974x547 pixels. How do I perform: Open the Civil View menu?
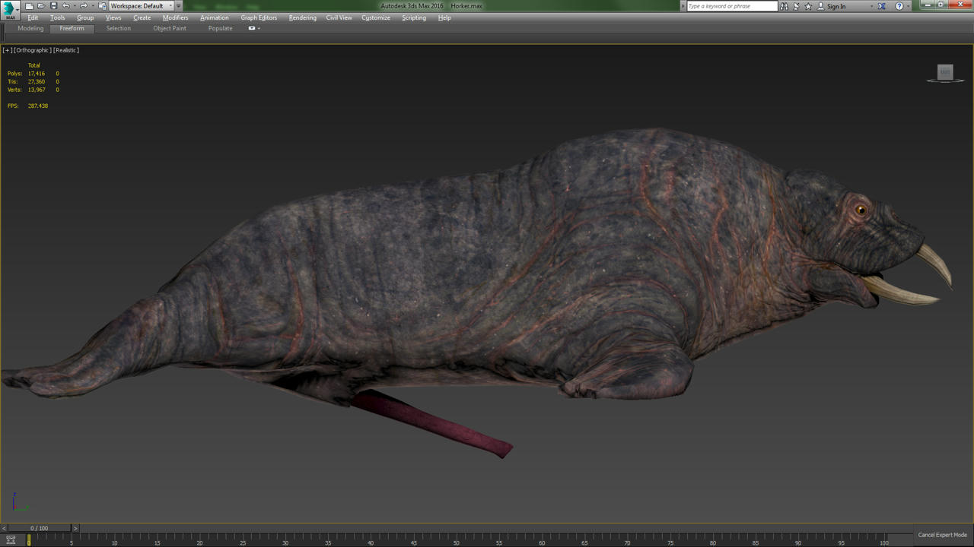click(339, 17)
